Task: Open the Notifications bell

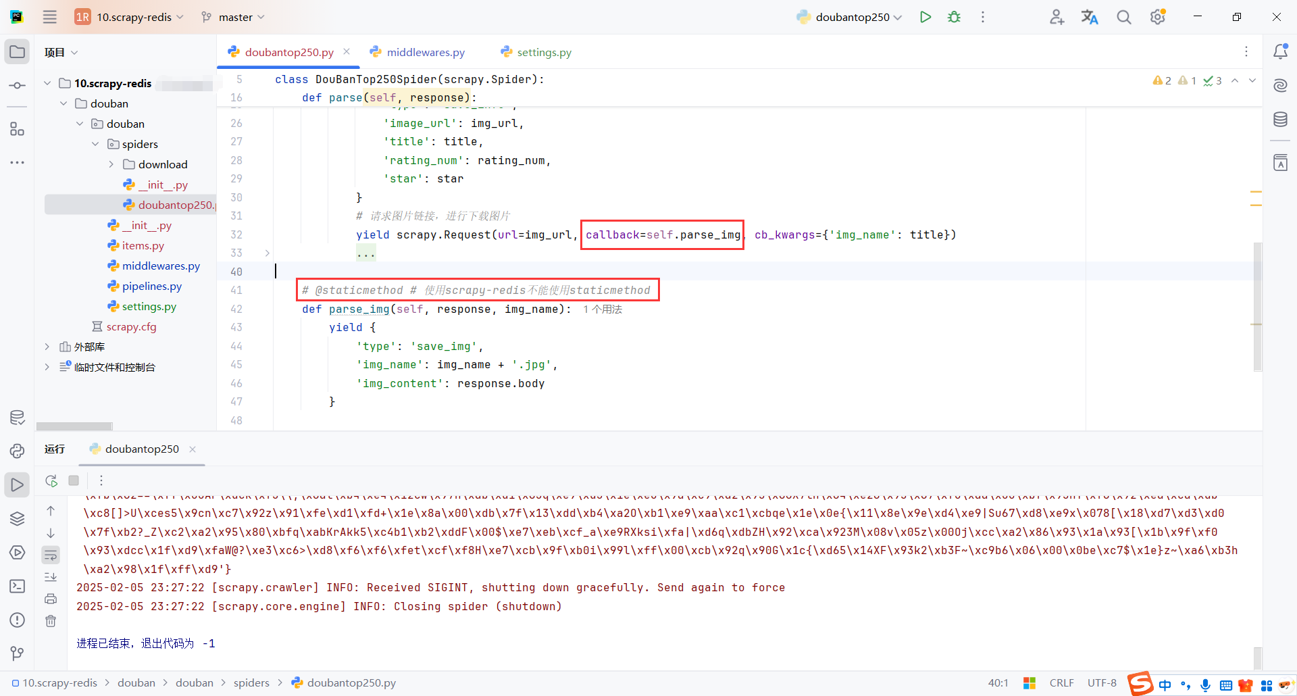Action: coord(1280,51)
